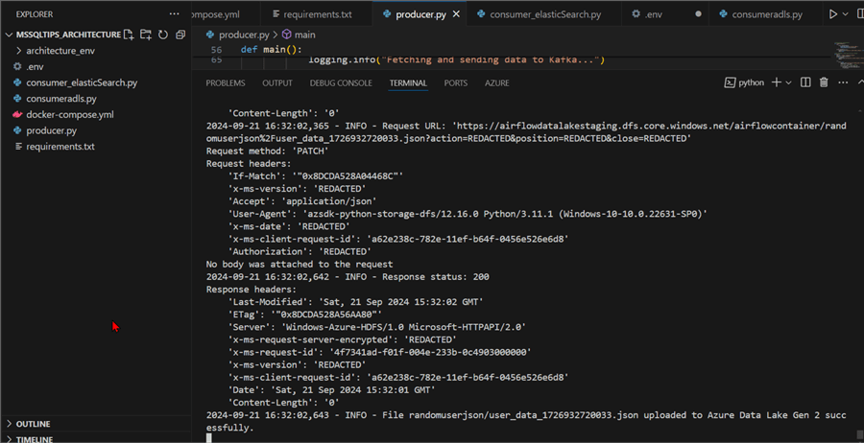
Task: Close the producer.py editor tab
Action: [x=454, y=15]
